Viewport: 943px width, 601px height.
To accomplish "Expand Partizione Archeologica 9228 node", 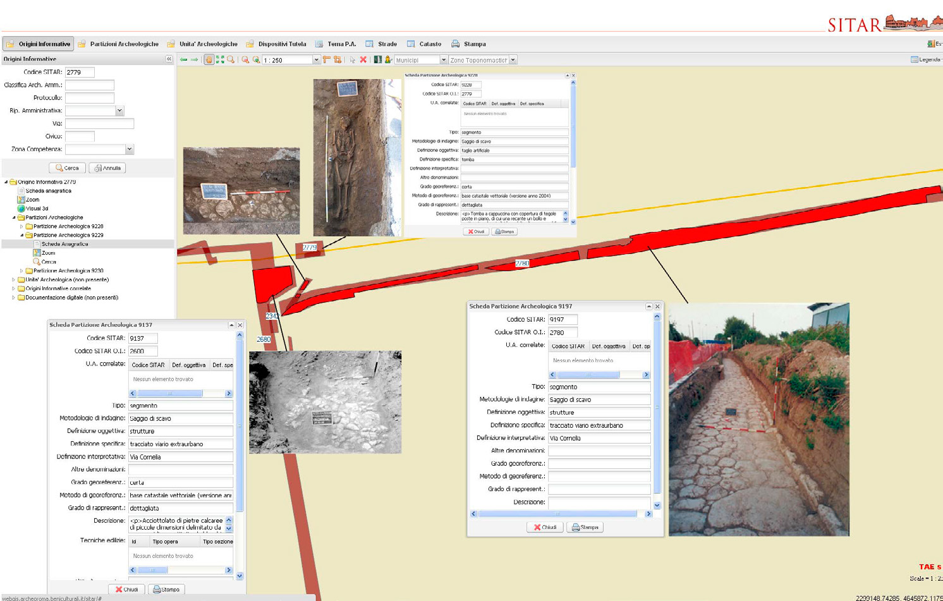I will 21,226.
